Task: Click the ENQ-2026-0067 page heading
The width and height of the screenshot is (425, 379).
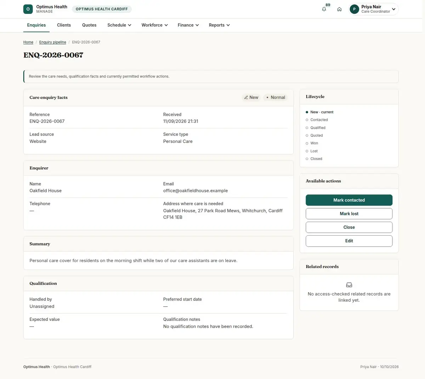Action: [x=53, y=55]
